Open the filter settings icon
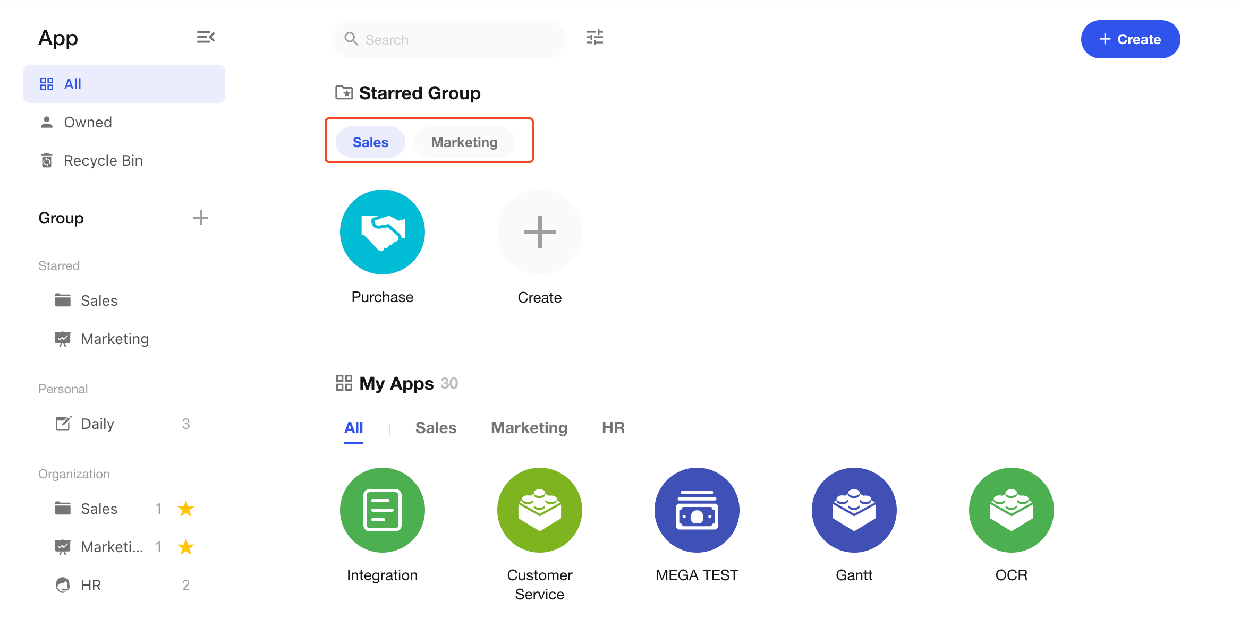The width and height of the screenshot is (1240, 619). click(594, 38)
